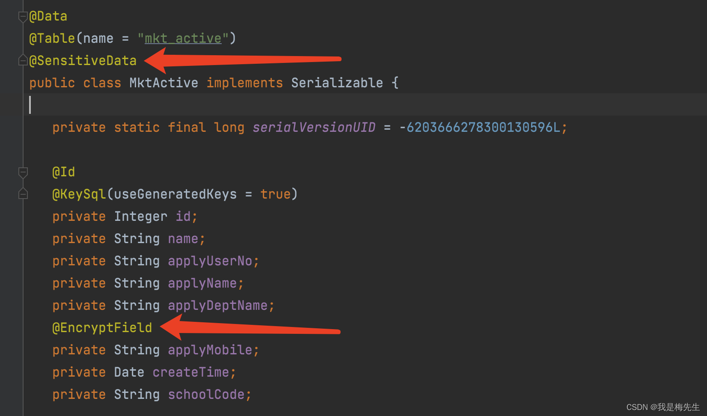
Task: Click the Date type of createTime
Action: (x=129, y=372)
